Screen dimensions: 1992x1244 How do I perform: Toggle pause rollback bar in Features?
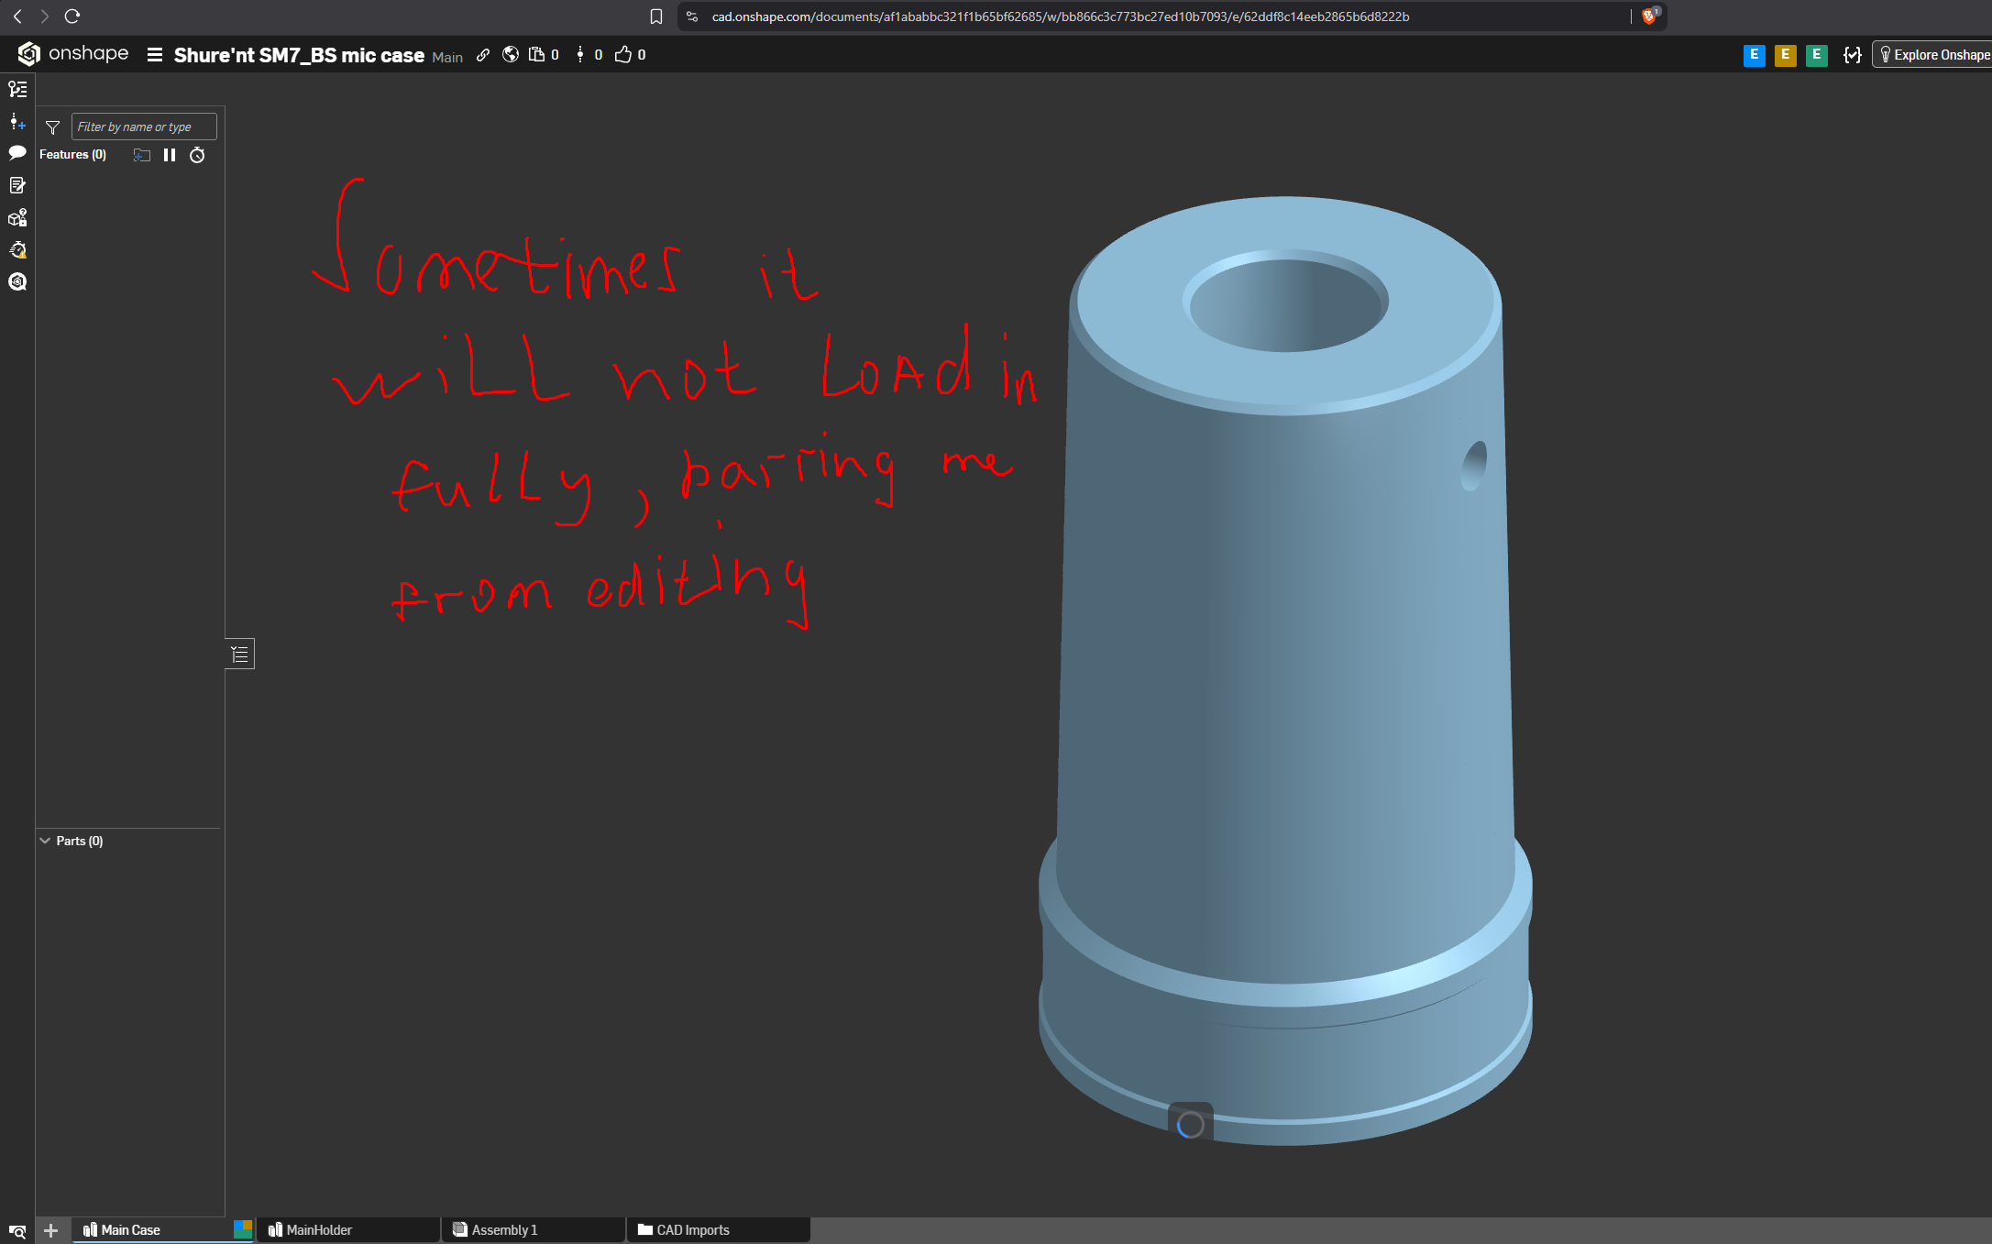170,155
